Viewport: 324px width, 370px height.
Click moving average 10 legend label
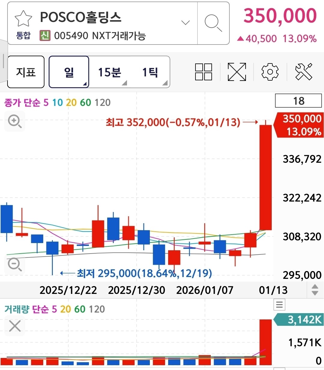click(57, 103)
